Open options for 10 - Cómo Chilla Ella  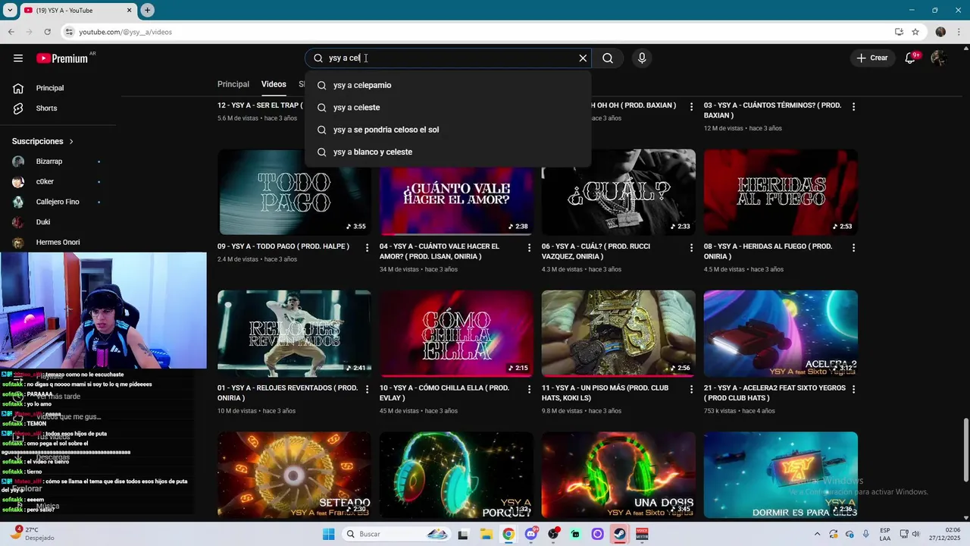(530, 389)
